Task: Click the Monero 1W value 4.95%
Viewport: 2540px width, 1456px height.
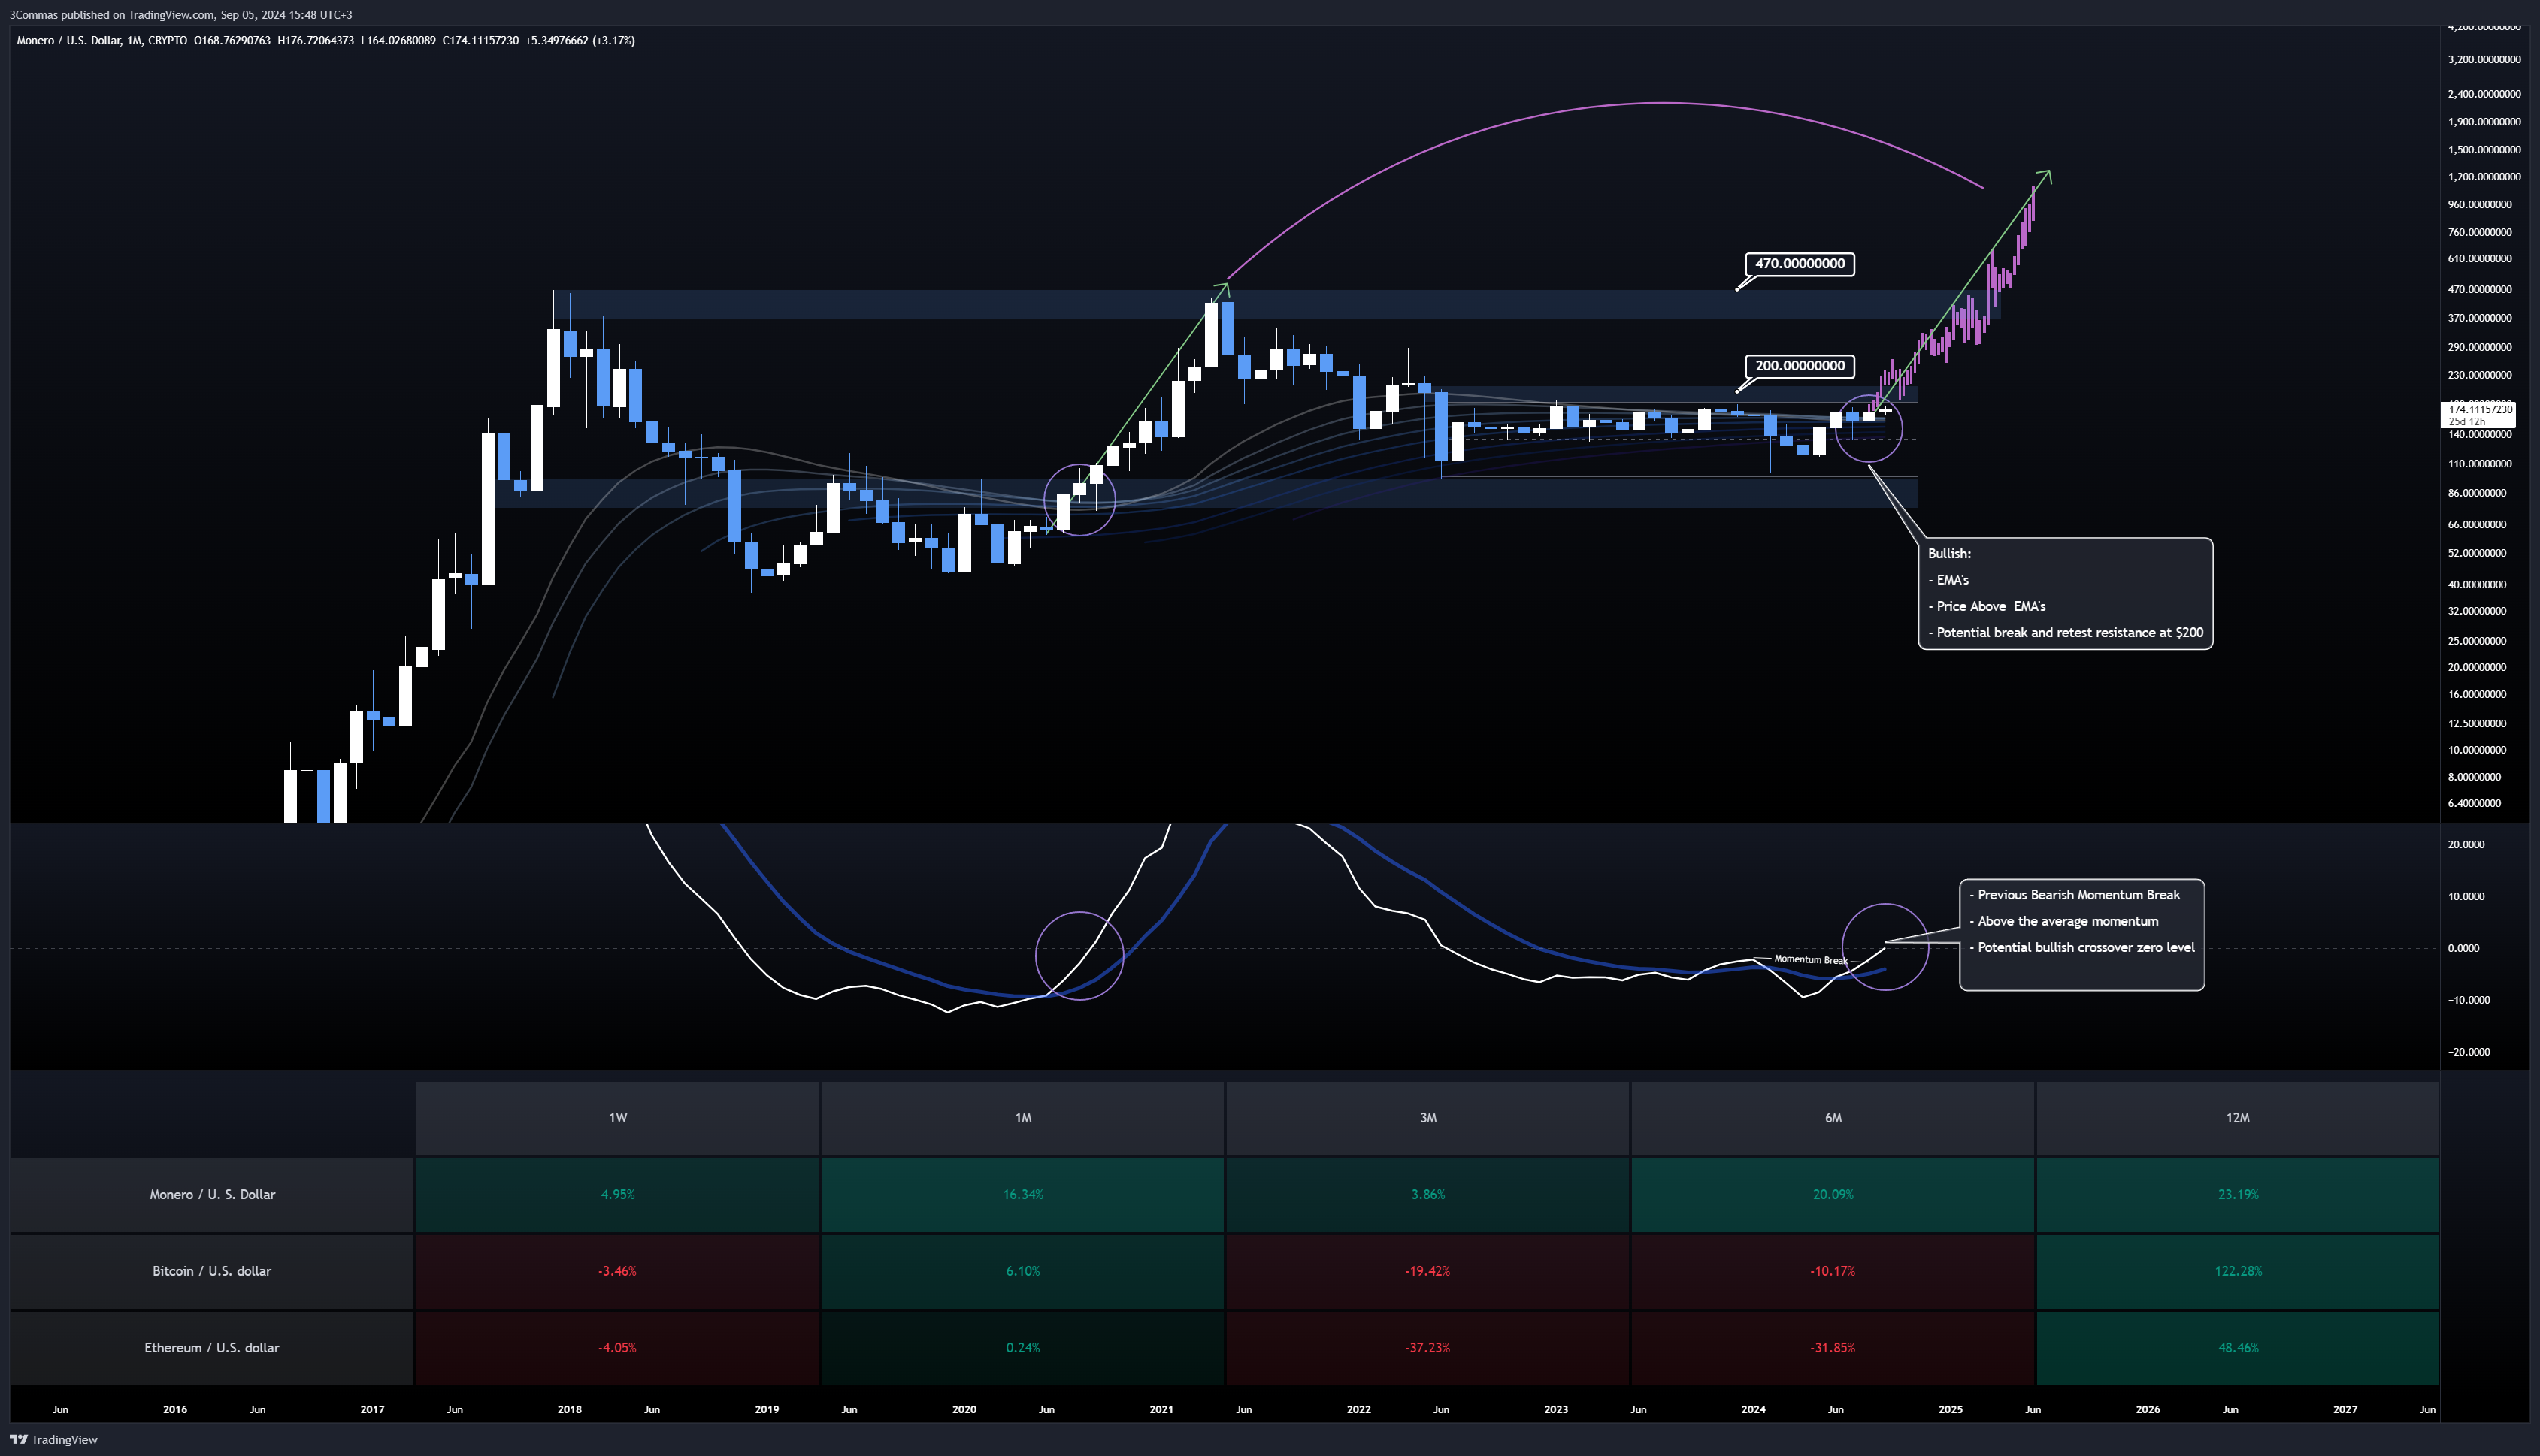Action: (617, 1195)
